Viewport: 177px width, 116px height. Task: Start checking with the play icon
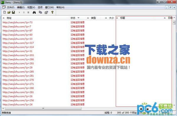pyautogui.click(x=19, y=12)
